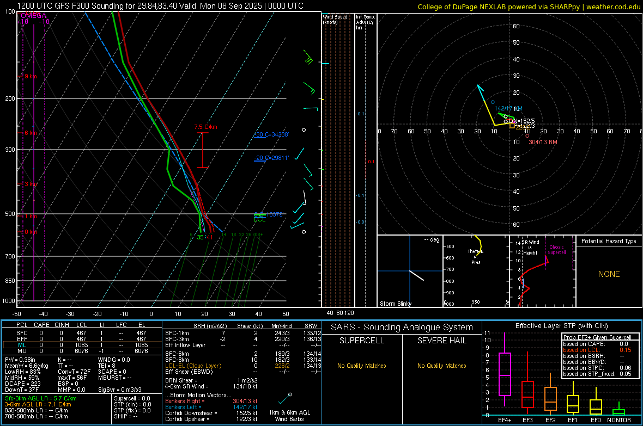Viewport: 643px width, 426px height.
Task: Click the green LCL marker label
Action: 259,220
